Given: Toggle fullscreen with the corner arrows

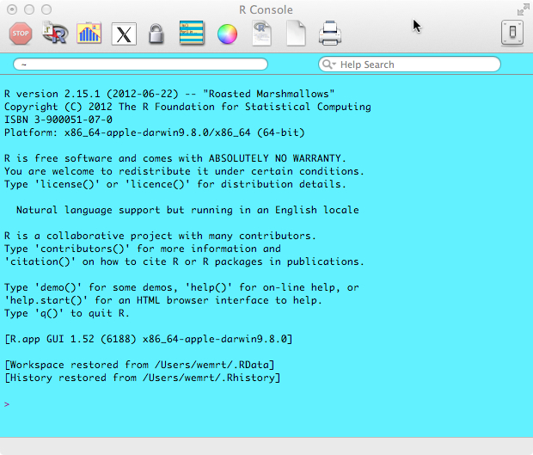Looking at the screenshot, I should [x=522, y=9].
